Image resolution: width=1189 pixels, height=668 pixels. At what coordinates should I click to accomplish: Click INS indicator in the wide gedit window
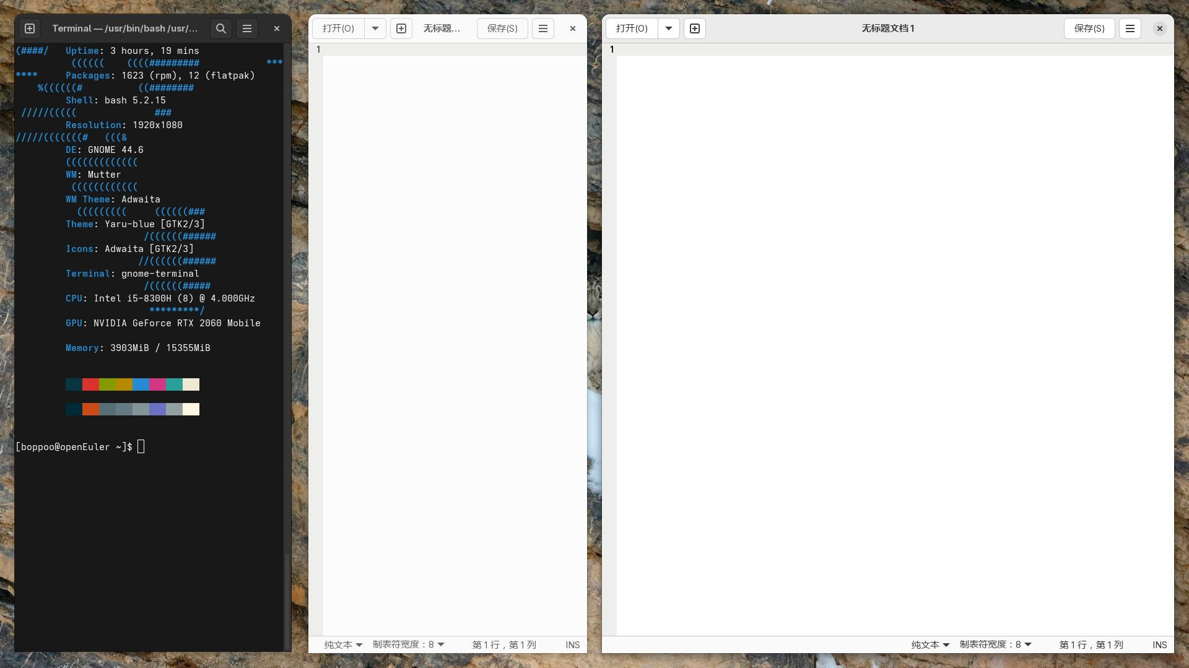coord(1160,644)
